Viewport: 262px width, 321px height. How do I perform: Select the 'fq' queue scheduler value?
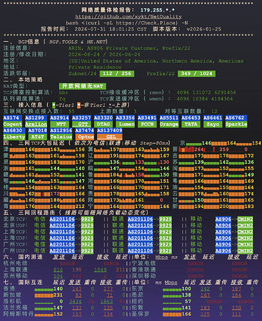pyautogui.click(x=62, y=99)
